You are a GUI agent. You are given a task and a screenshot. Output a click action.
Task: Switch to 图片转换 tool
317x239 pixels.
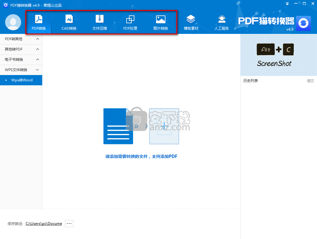click(x=161, y=22)
